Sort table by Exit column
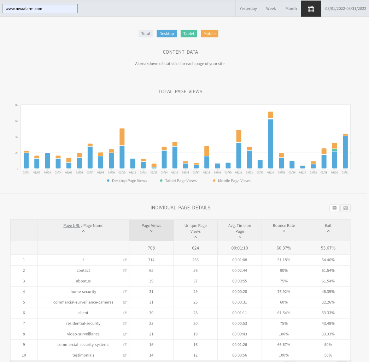 tap(328, 228)
